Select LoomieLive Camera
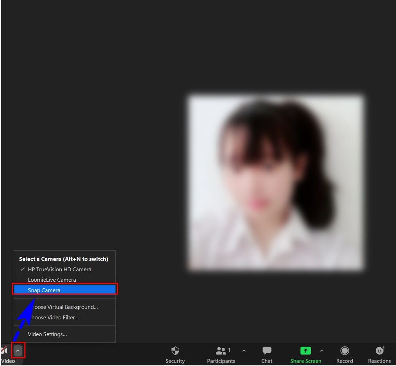Image resolution: width=396 pixels, height=366 pixels. pos(64,280)
